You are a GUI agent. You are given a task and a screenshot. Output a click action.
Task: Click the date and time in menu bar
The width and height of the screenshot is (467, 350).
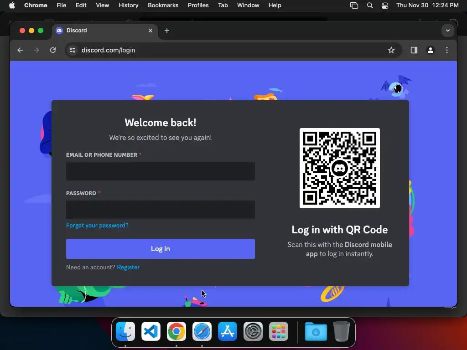427,5
